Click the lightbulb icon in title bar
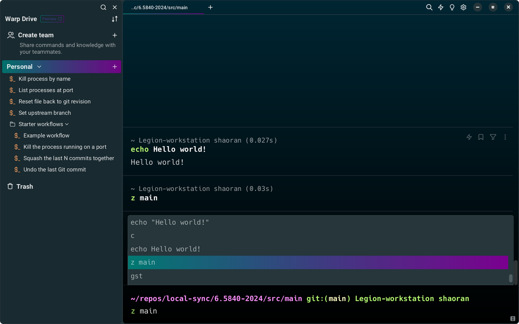This screenshot has width=519, height=324. [452, 7]
